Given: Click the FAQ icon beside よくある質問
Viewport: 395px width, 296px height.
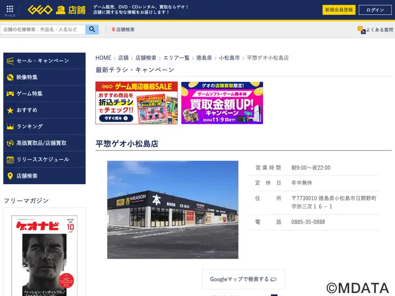Looking at the screenshot, I should pos(361,30).
